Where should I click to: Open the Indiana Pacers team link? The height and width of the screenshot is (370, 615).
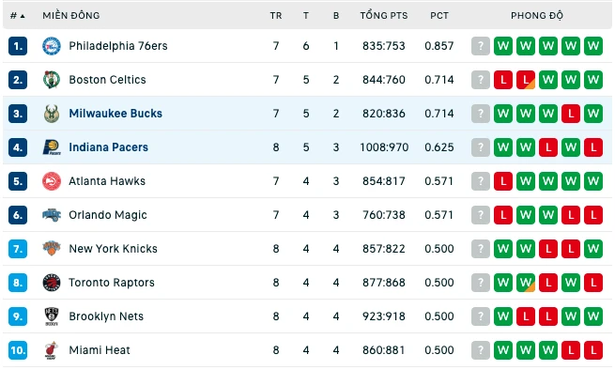(x=108, y=147)
